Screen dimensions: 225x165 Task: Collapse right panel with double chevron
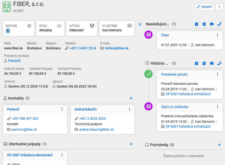140,24
